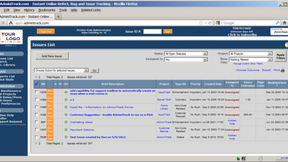Click the Apply Filters button
Viewport: 288px width, 162px height.
pos(280,56)
